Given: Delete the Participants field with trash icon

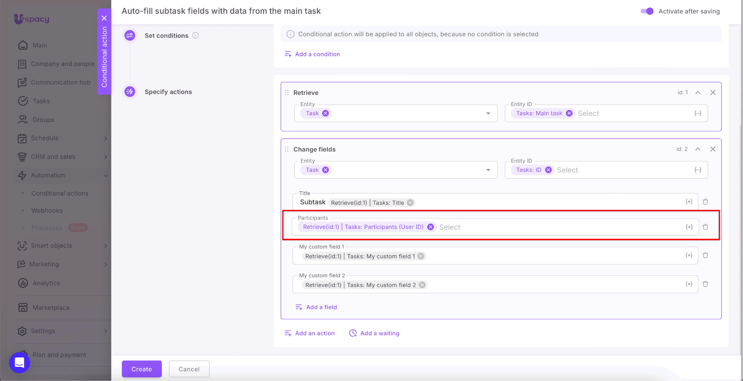Looking at the screenshot, I should click(705, 227).
